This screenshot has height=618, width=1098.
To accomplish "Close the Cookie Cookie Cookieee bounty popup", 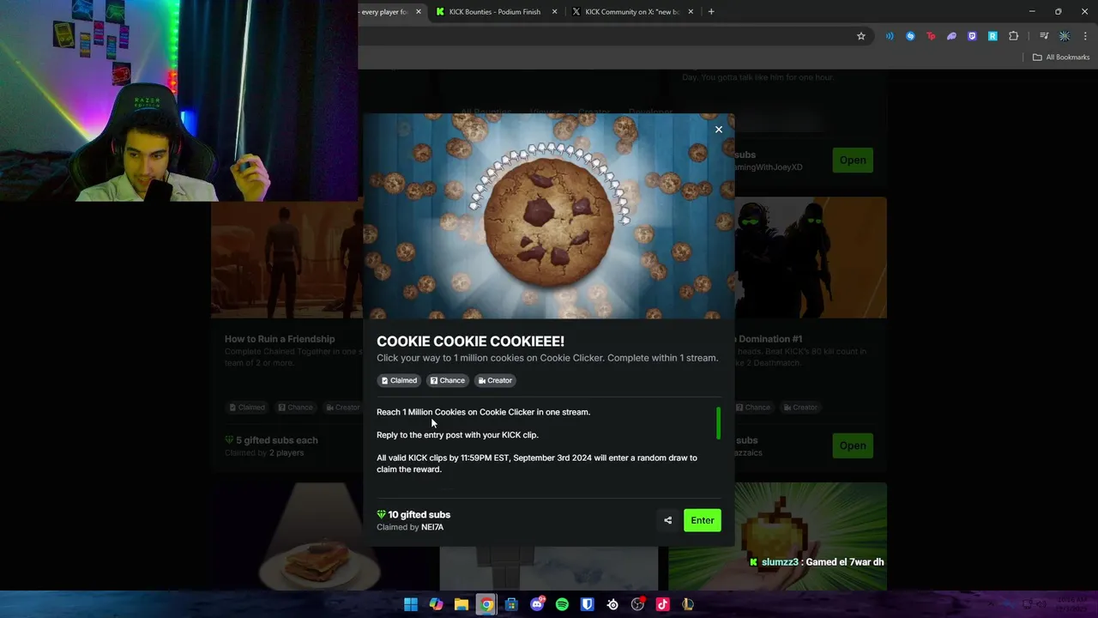I will [x=719, y=130].
